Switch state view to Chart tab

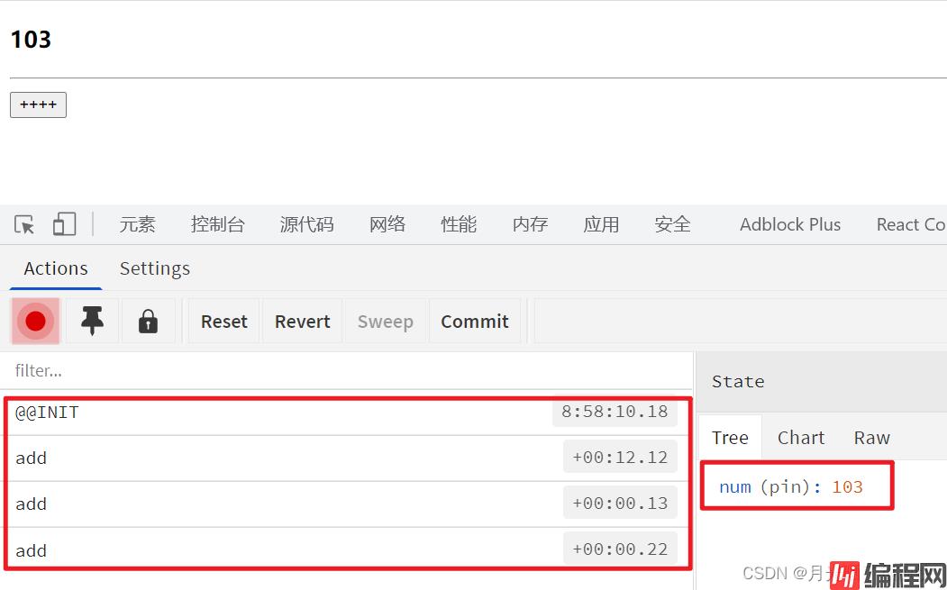(x=800, y=438)
